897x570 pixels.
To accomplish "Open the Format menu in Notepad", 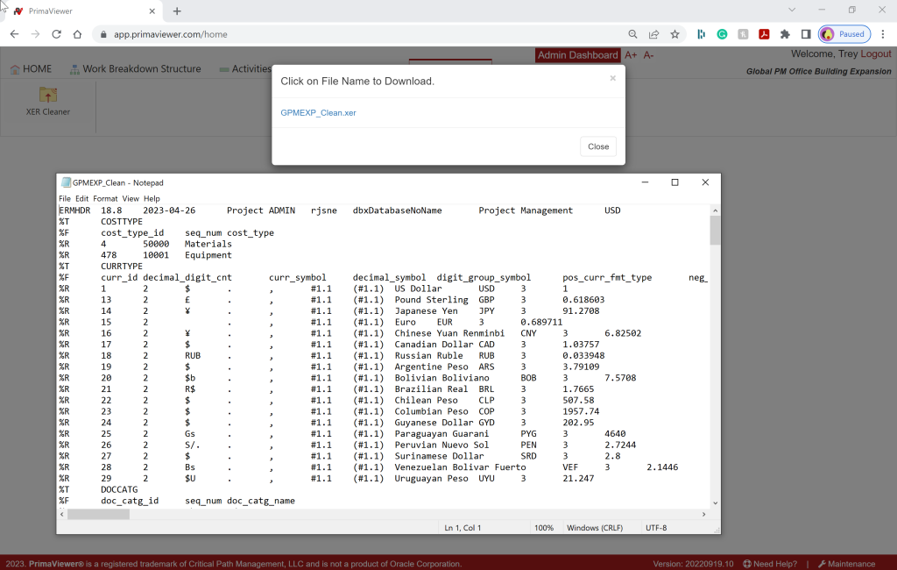I will tap(103, 199).
